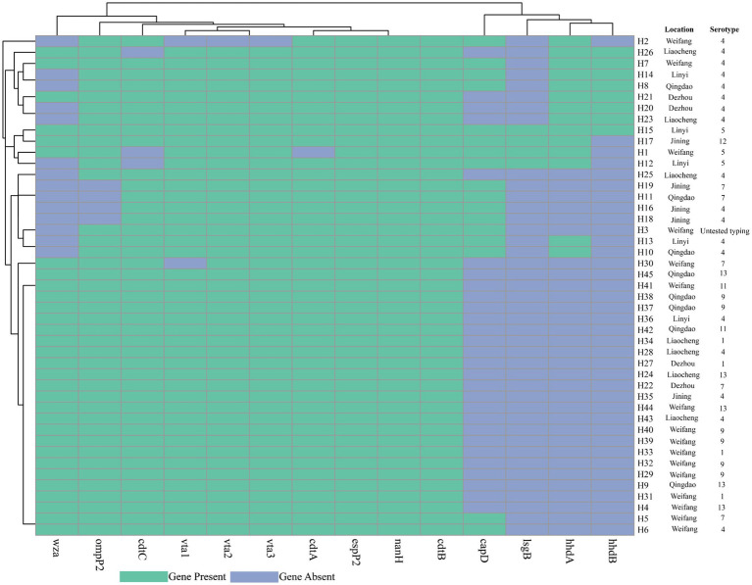The width and height of the screenshot is (752, 585).
Task: Click the 'H45' strain row label
Action: click(x=645, y=274)
